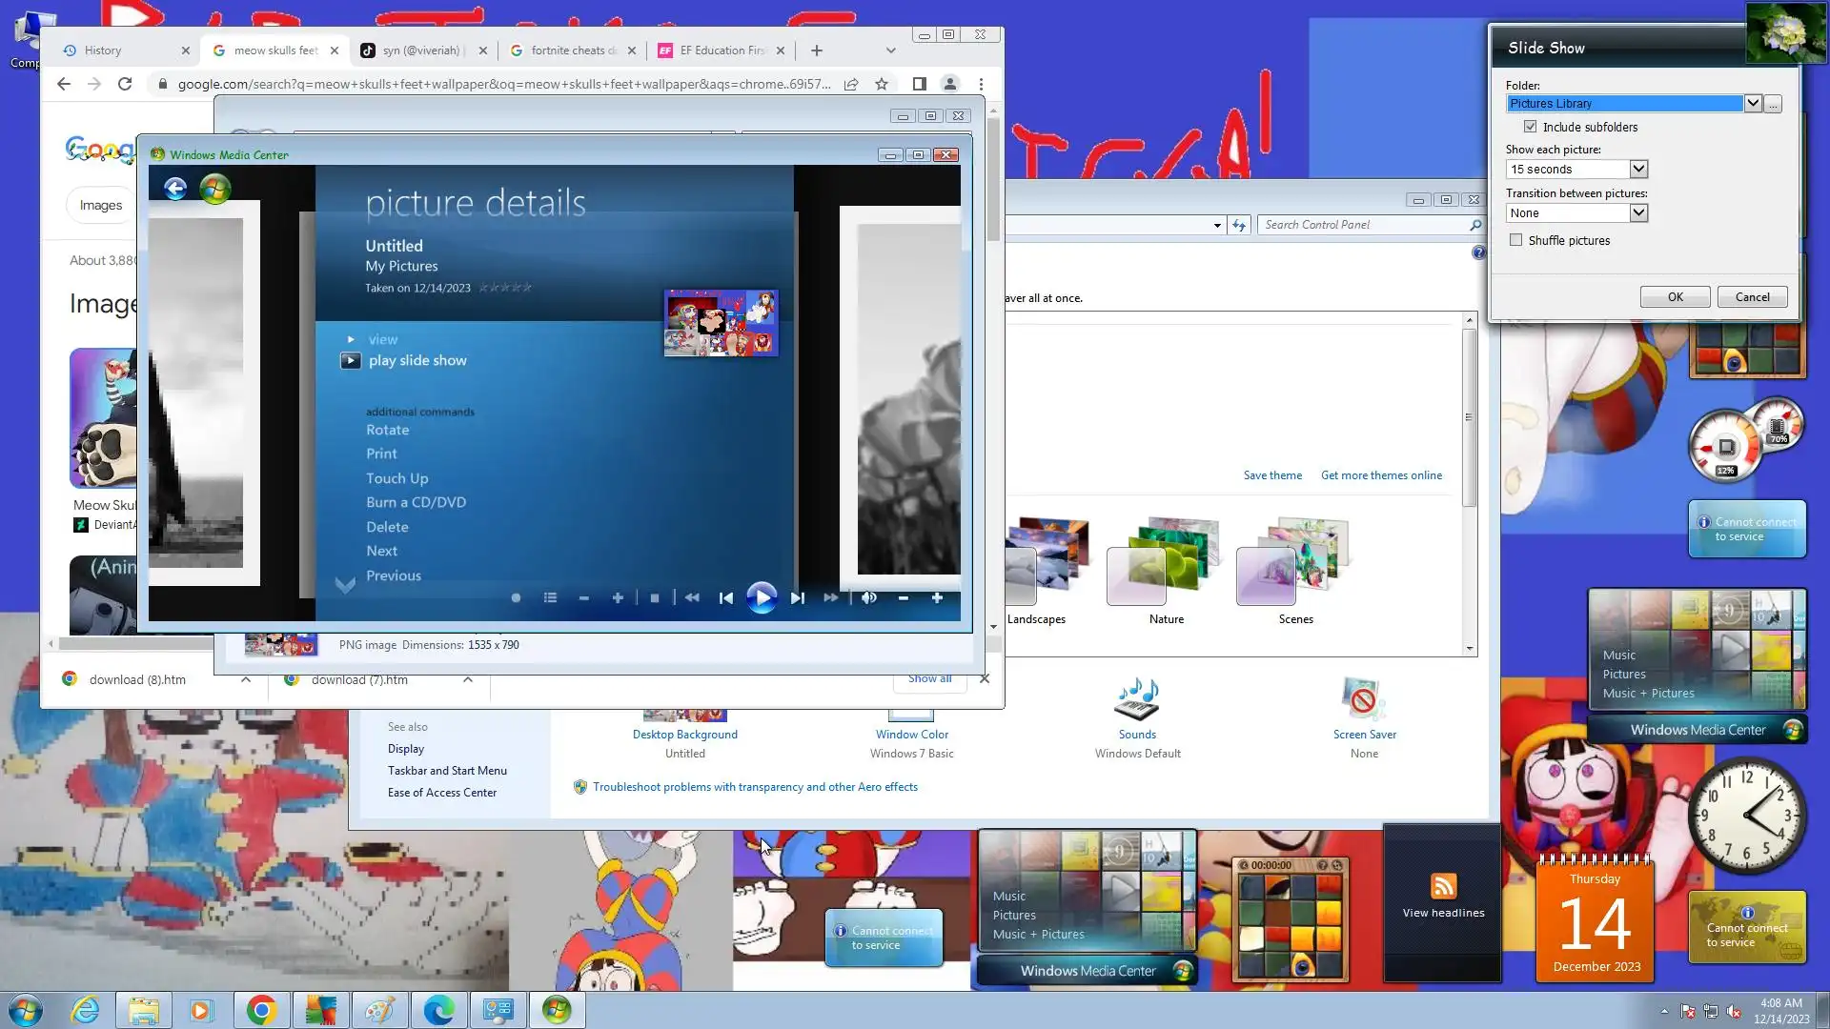Uncheck Include subfolders checkbox
Viewport: 1830px width, 1029px height.
(1531, 127)
